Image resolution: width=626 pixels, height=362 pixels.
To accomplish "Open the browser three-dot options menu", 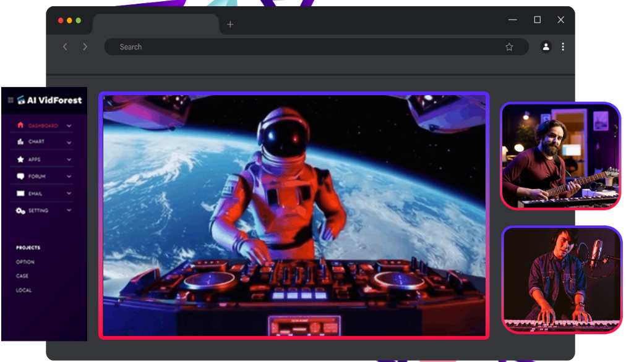I will pos(563,47).
